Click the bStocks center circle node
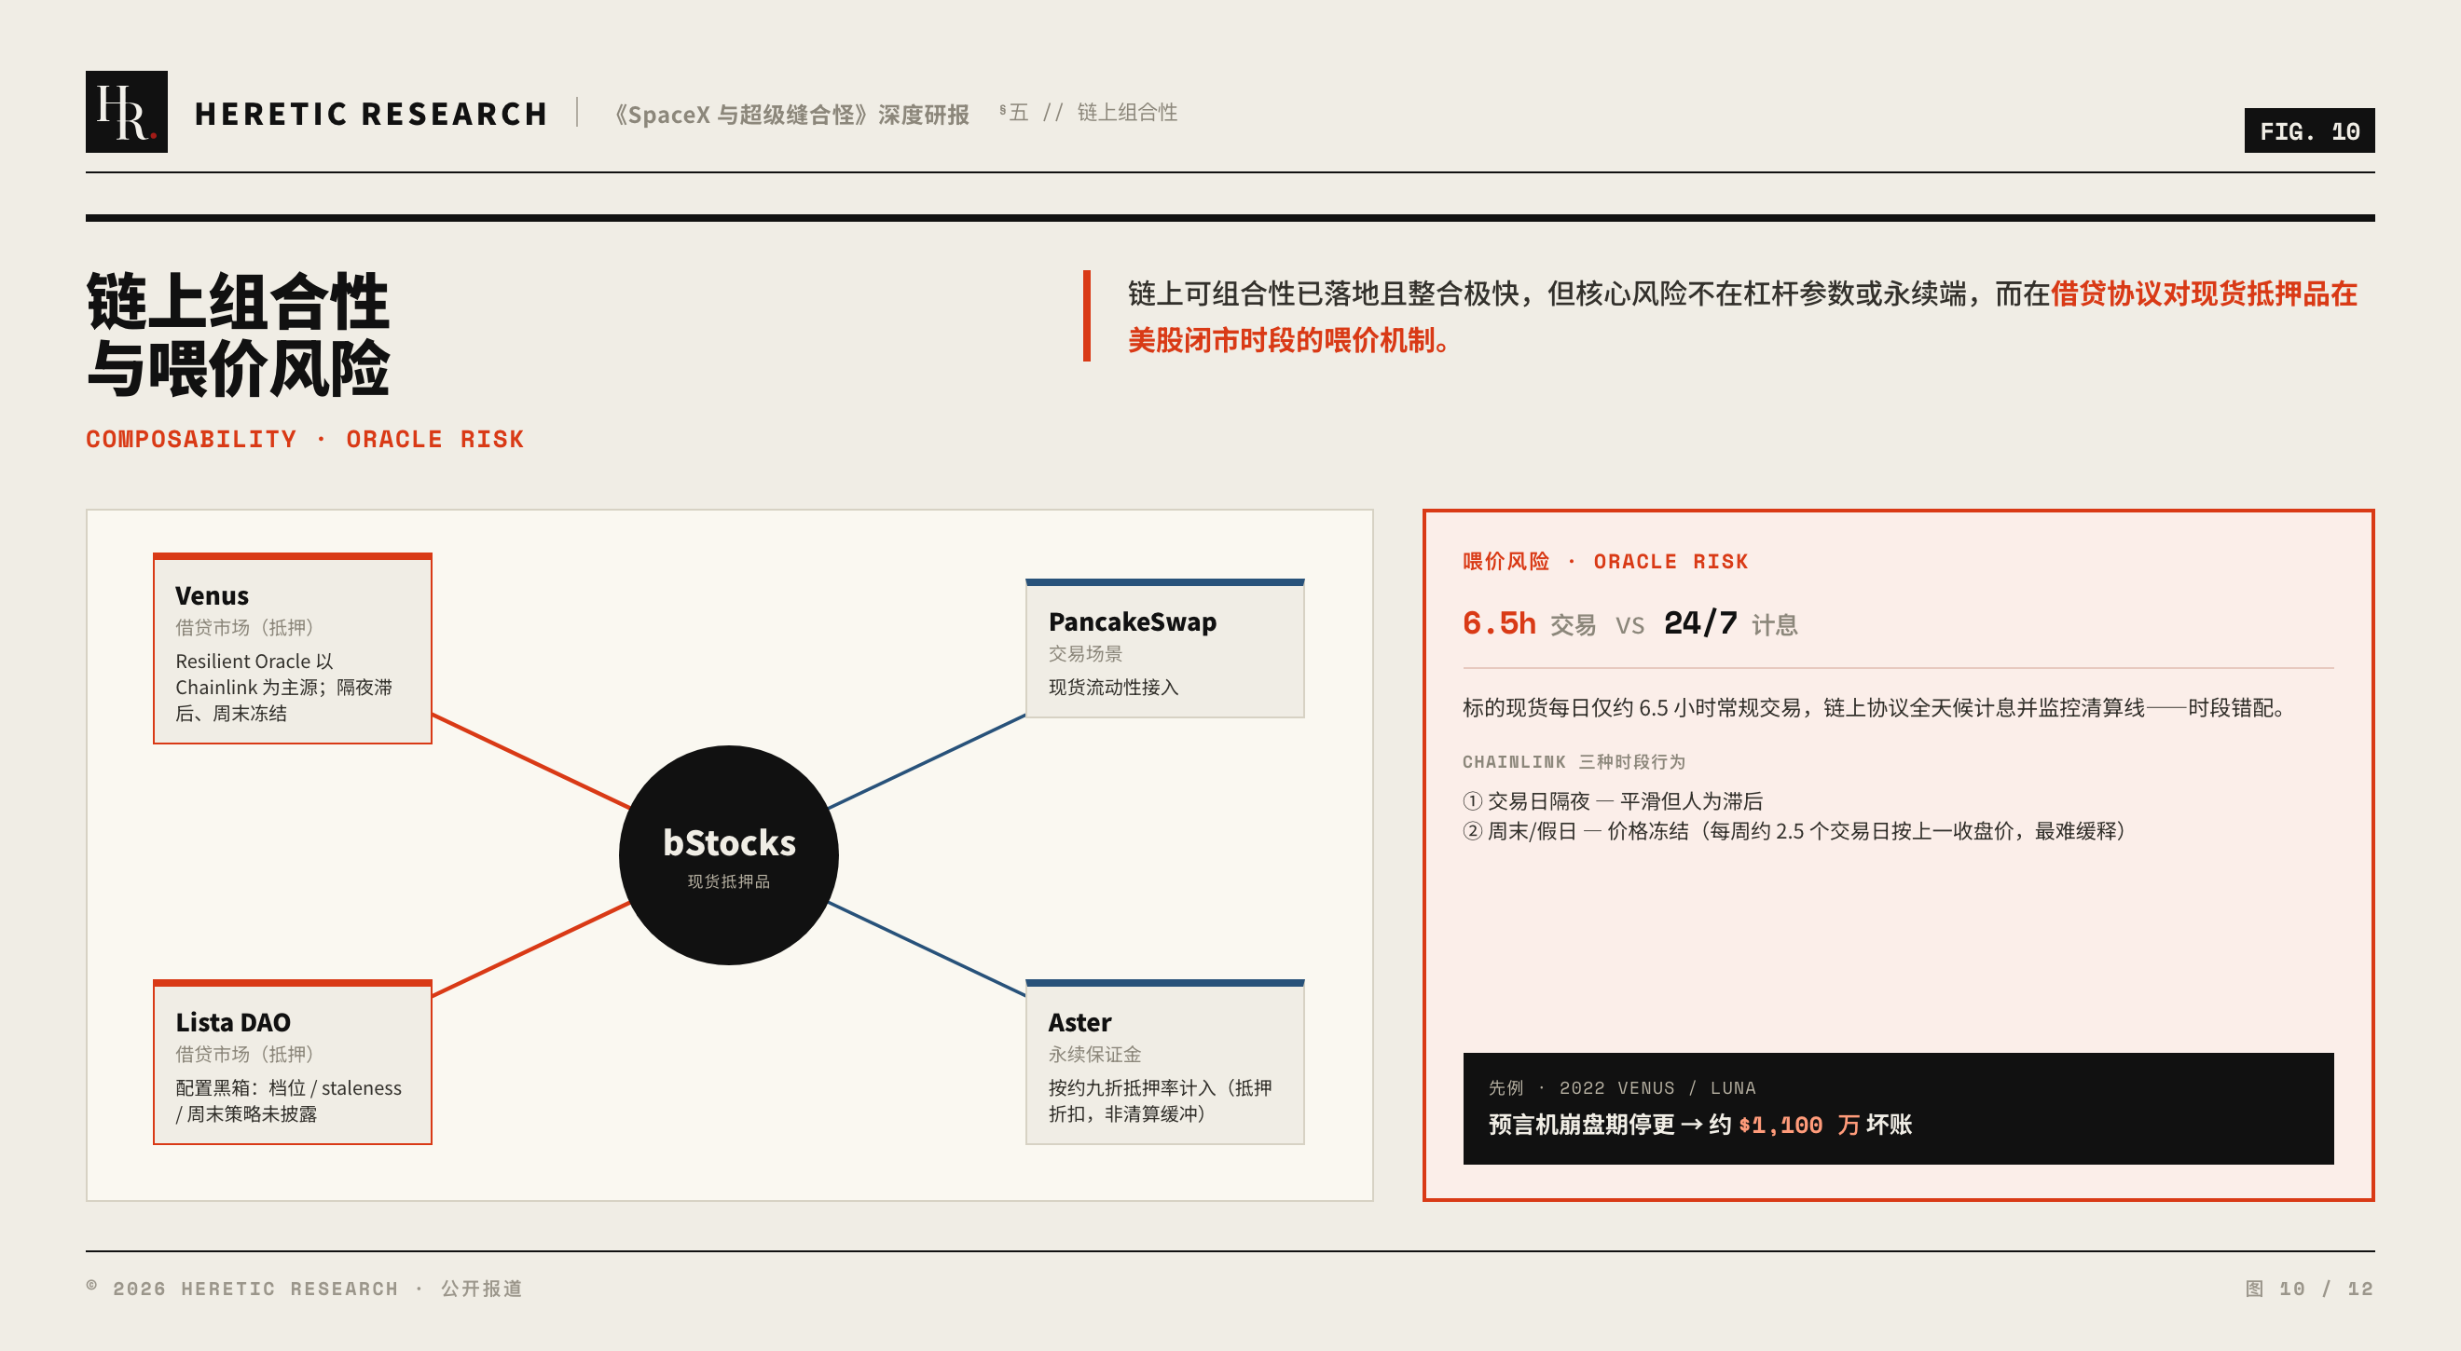 pos(729,855)
